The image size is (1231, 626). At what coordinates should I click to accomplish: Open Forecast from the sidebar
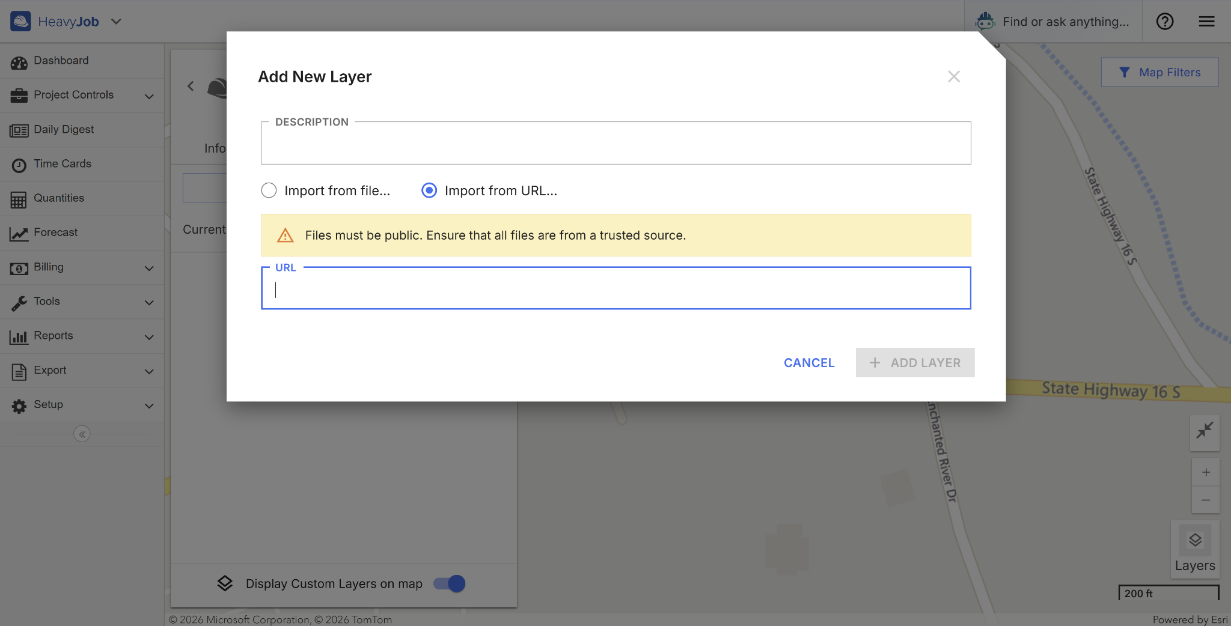(x=82, y=232)
